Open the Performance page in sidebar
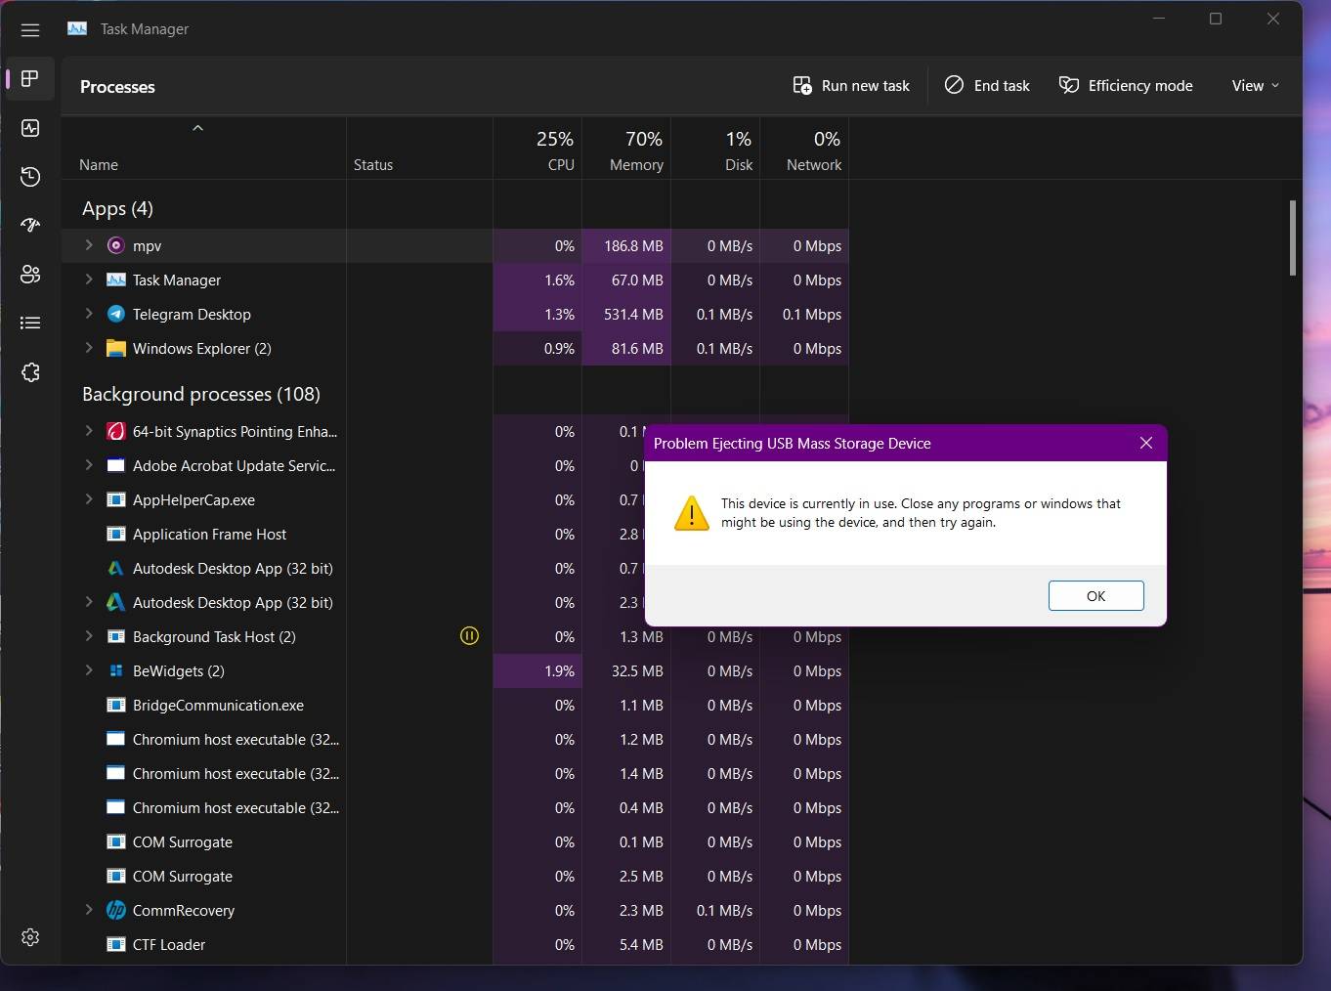Screen dimensions: 1331x991 coord(30,128)
